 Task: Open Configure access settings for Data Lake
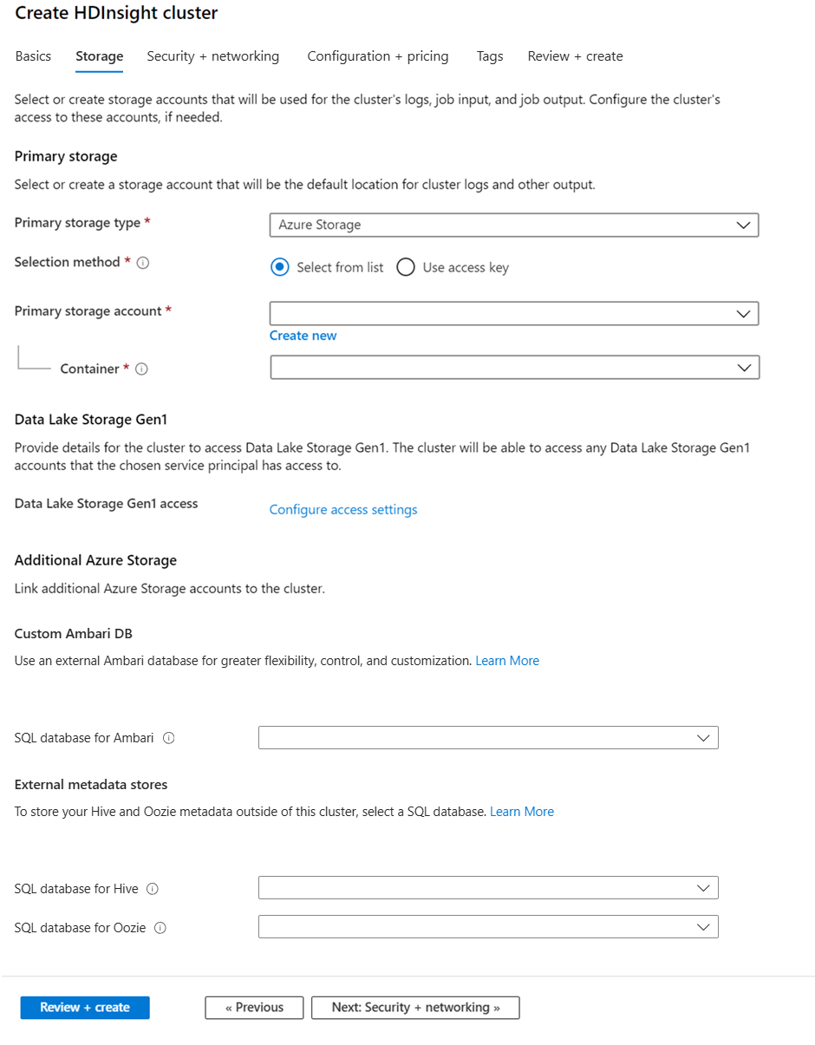[x=342, y=509]
